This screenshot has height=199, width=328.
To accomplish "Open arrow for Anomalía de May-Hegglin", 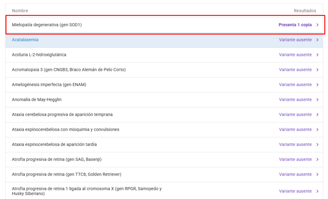I will pyautogui.click(x=317, y=99).
